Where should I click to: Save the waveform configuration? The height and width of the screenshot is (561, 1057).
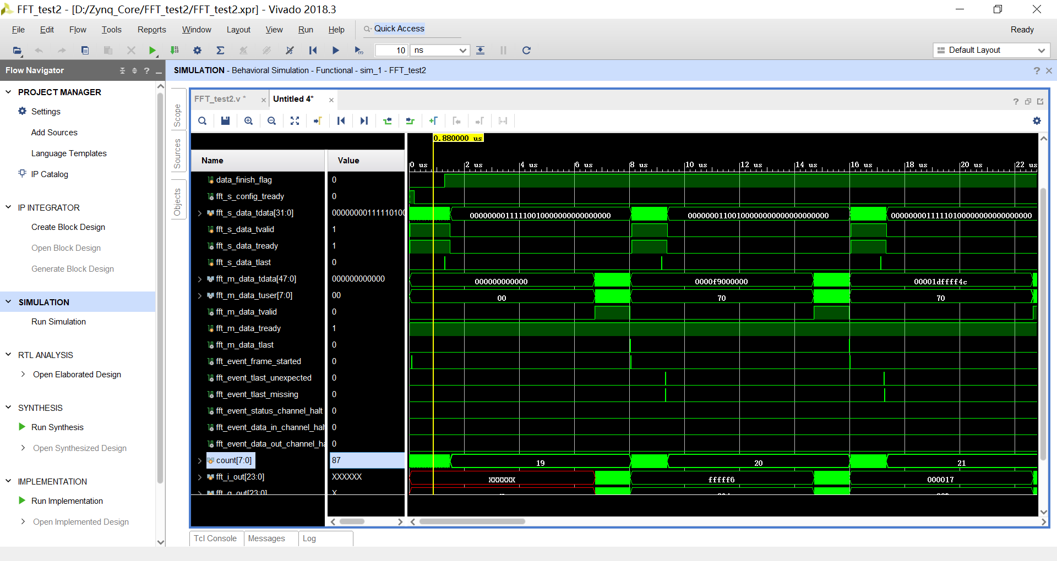pos(225,121)
